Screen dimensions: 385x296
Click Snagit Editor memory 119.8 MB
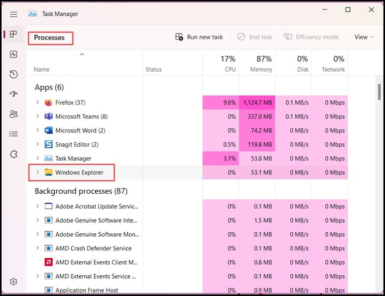tap(257, 145)
